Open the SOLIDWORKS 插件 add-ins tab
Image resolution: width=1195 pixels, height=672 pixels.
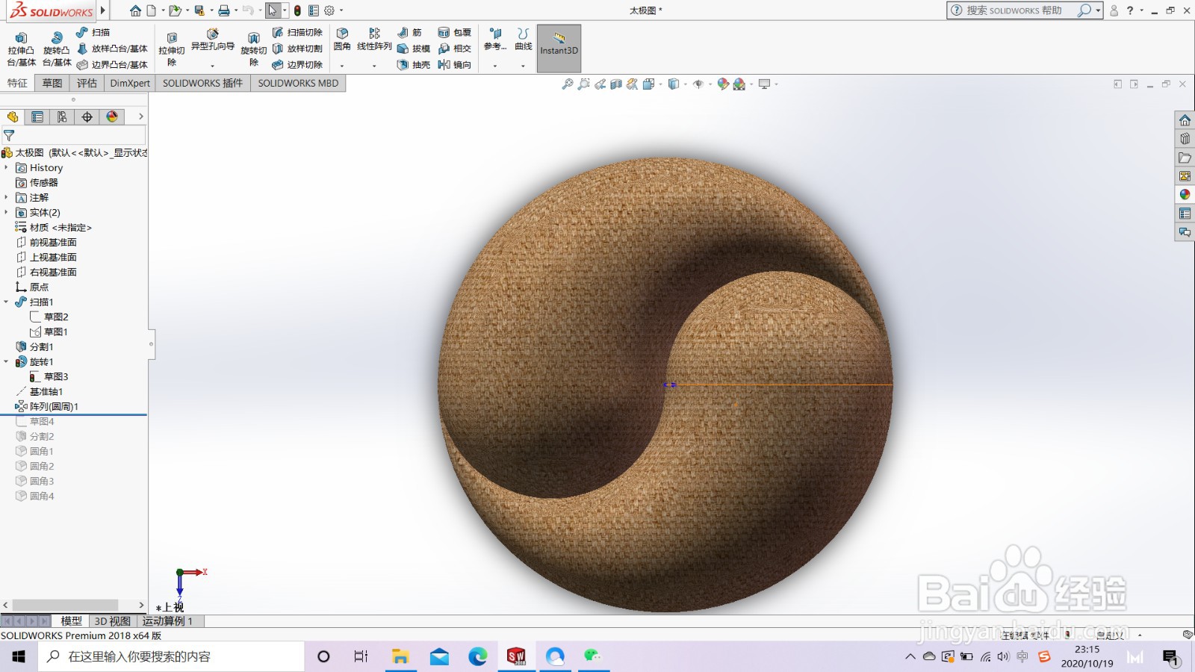tap(202, 84)
